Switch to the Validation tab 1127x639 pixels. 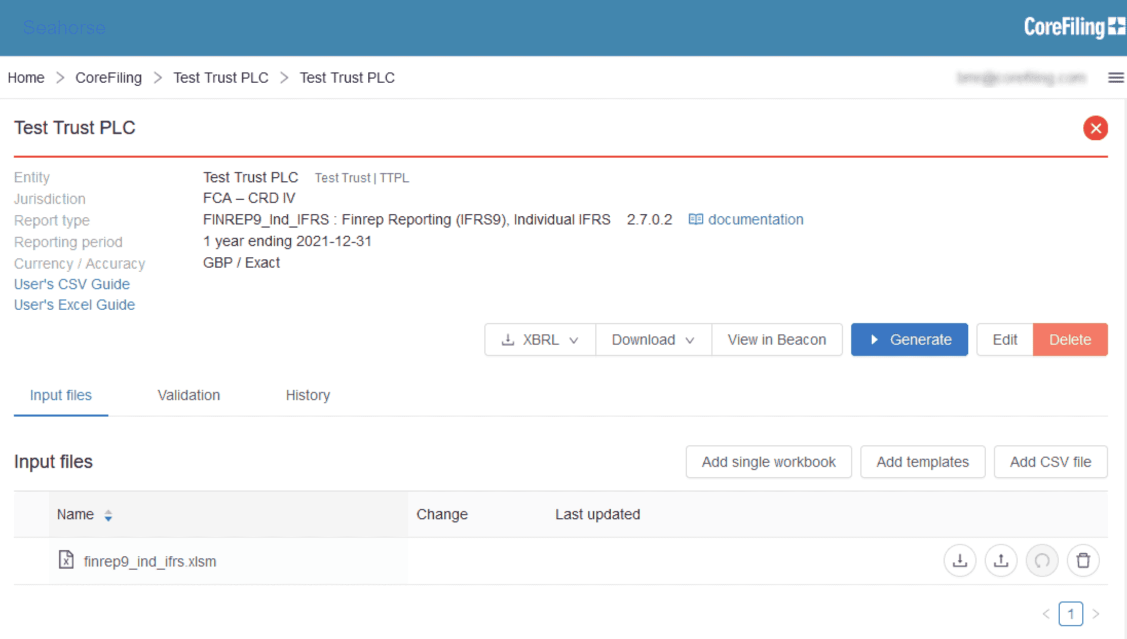tap(189, 395)
